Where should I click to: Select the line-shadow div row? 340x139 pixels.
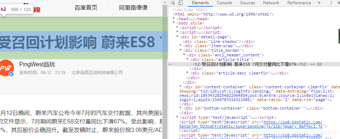point(218,41)
